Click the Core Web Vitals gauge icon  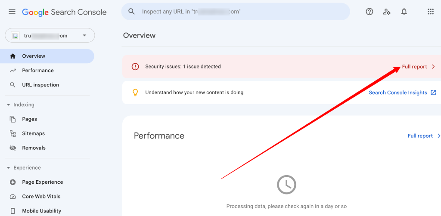pyautogui.click(x=12, y=196)
